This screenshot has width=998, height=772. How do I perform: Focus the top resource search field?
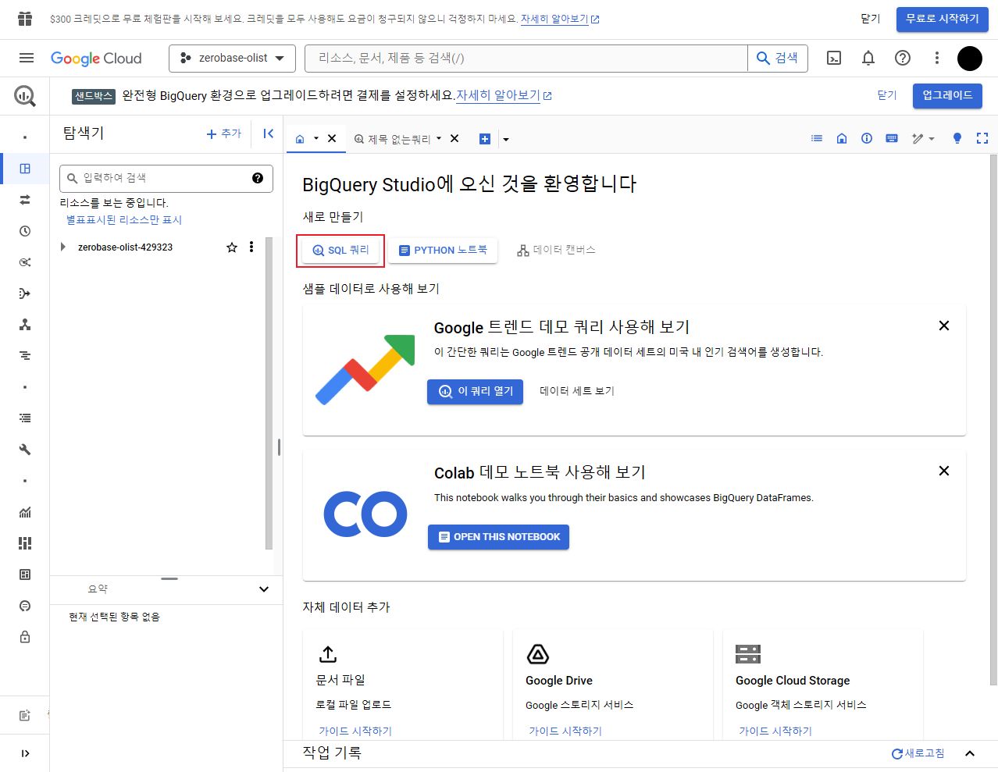[x=526, y=58]
